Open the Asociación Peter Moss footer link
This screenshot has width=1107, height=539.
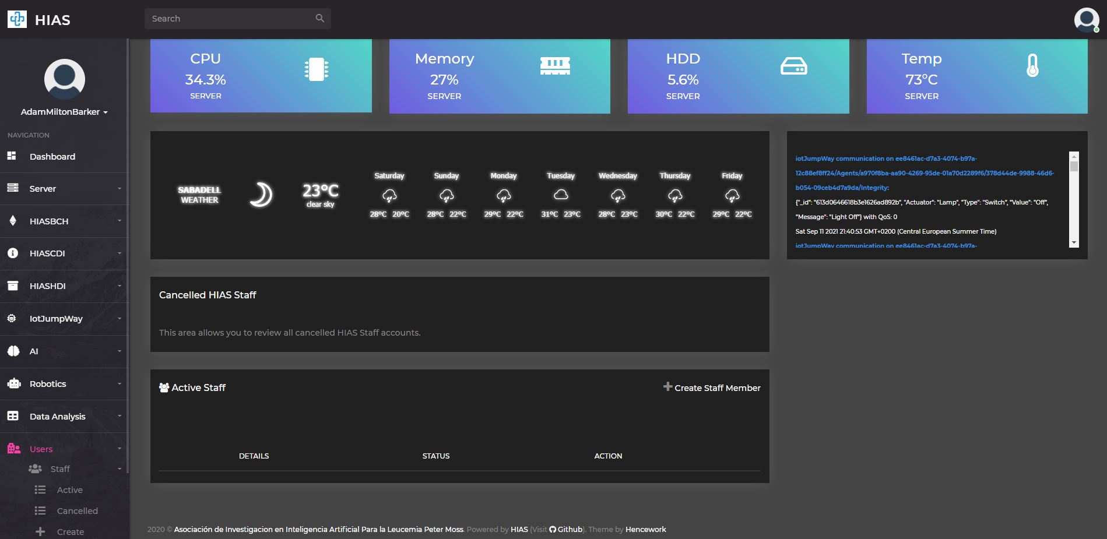pyautogui.click(x=319, y=529)
